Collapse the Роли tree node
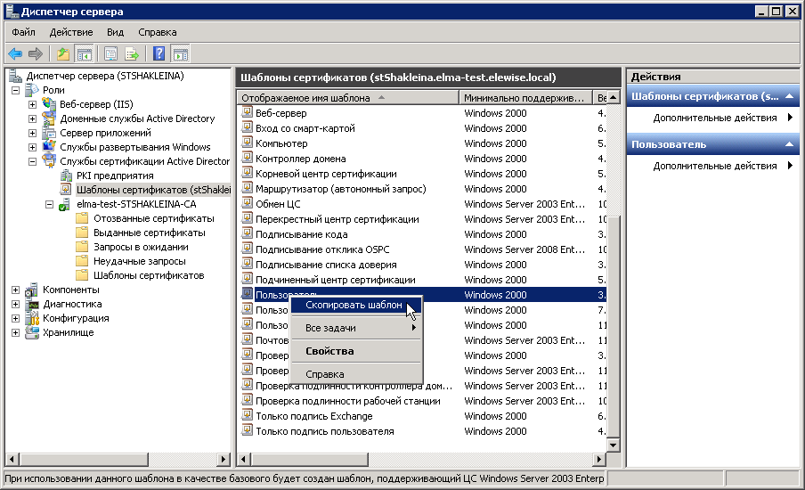This screenshot has height=490, width=805. coord(16,90)
